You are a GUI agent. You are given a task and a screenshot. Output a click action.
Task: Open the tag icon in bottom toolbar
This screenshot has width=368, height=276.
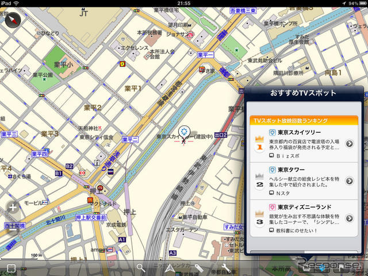(x=198, y=268)
